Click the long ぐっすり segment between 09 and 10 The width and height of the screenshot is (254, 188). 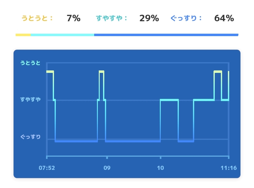click(x=133, y=141)
